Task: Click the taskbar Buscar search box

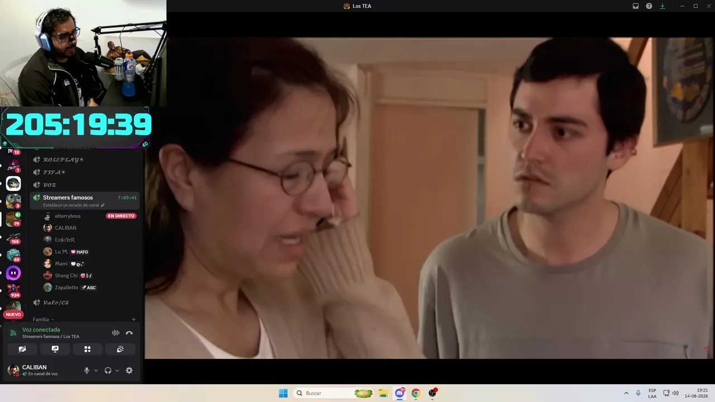Action: pyautogui.click(x=333, y=393)
